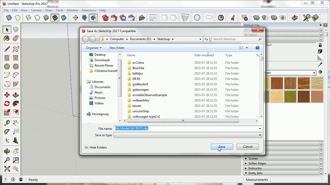330x185 pixels.
Task: Choose the Rotate tool
Action: [7, 104]
